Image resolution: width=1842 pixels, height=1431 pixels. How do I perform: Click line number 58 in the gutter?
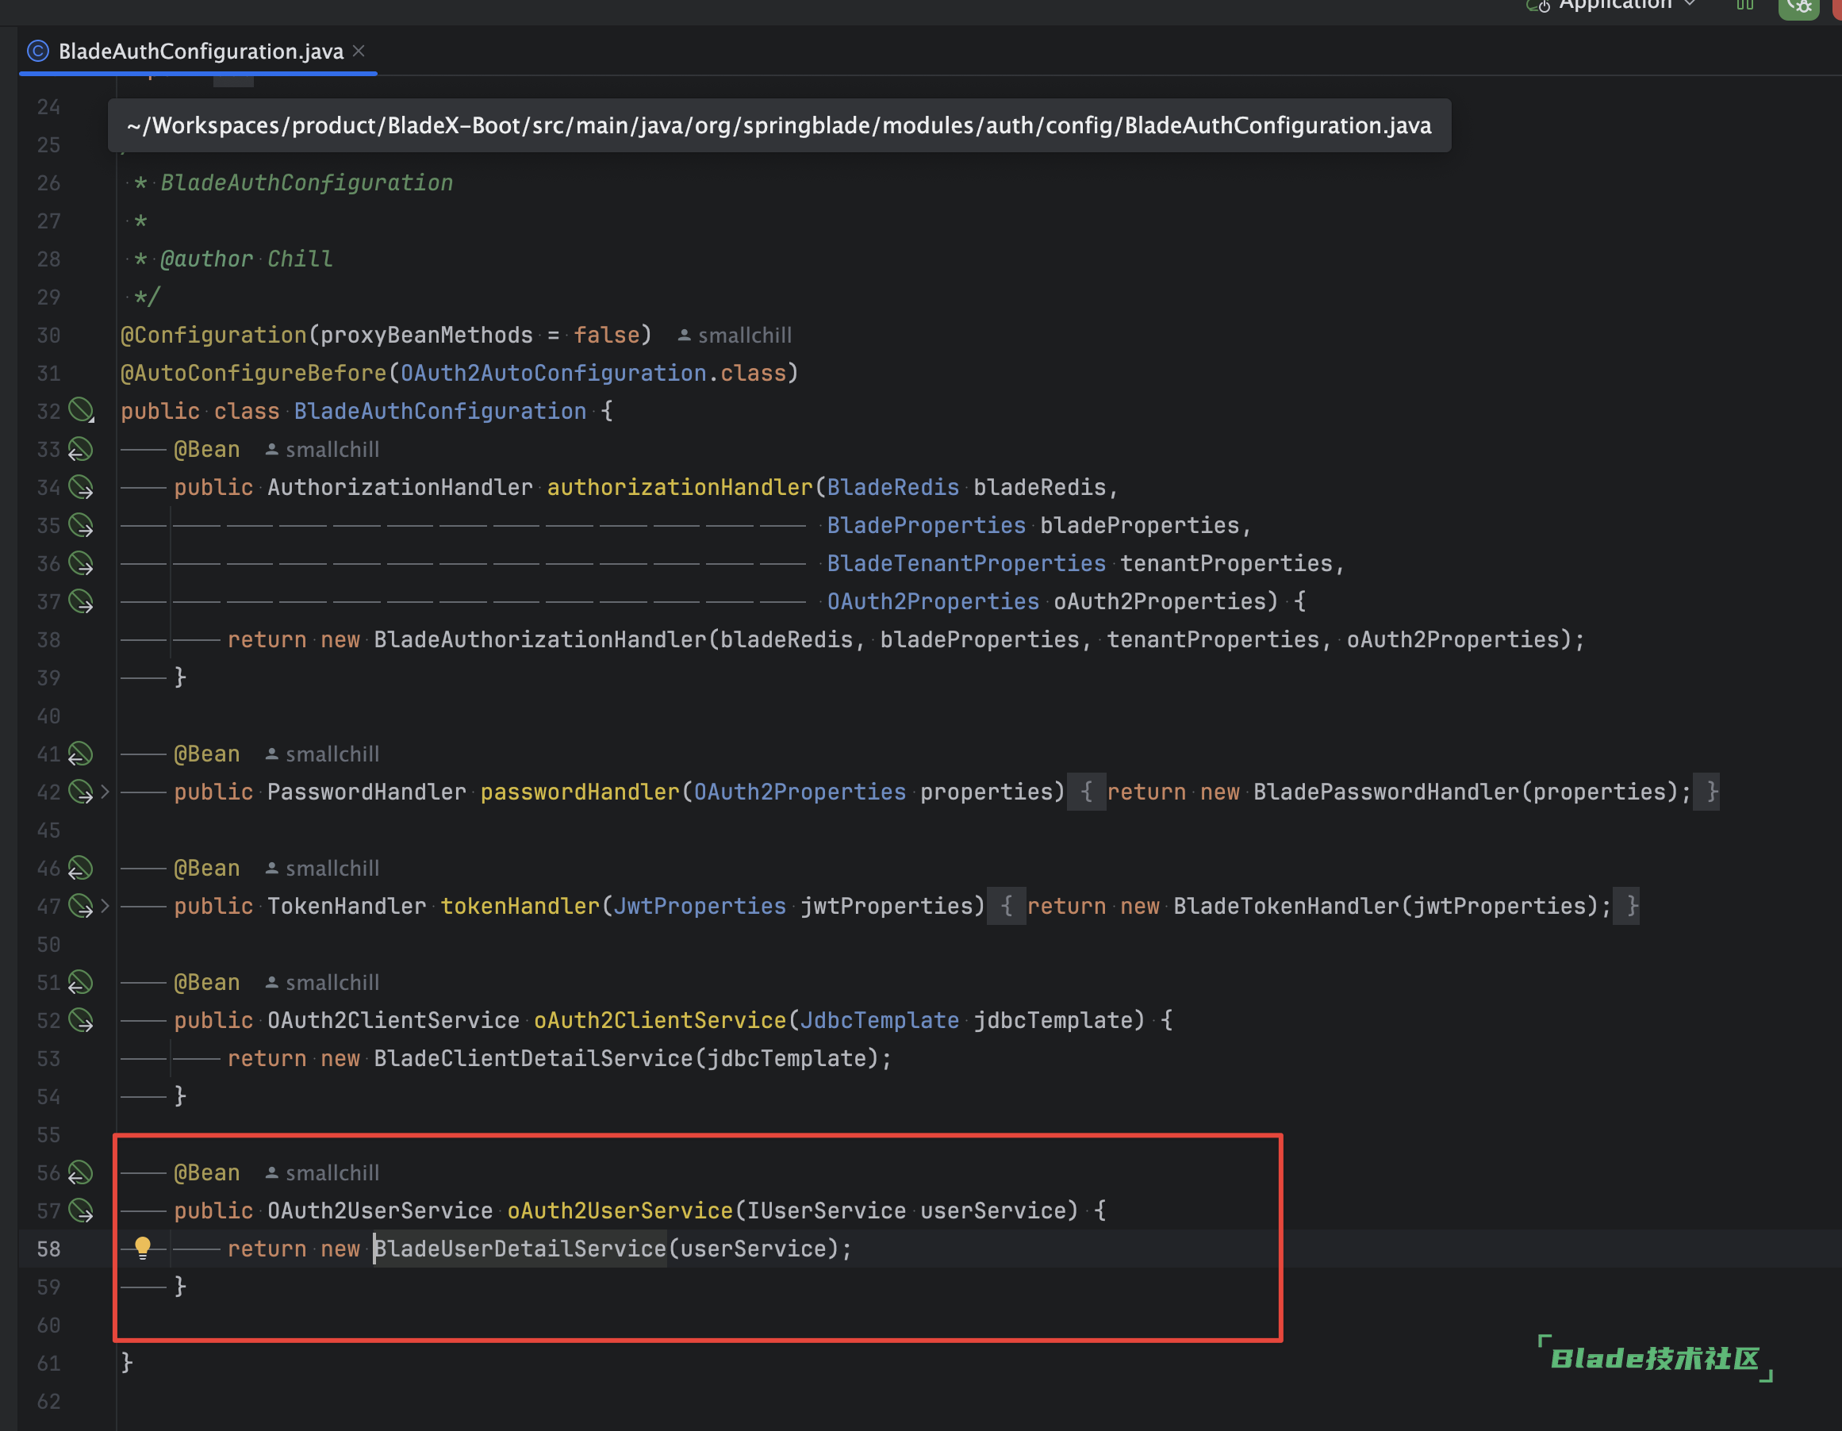point(49,1249)
